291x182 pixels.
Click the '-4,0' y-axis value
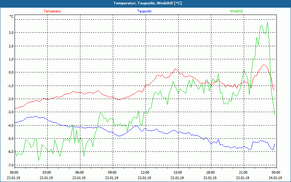11,125
